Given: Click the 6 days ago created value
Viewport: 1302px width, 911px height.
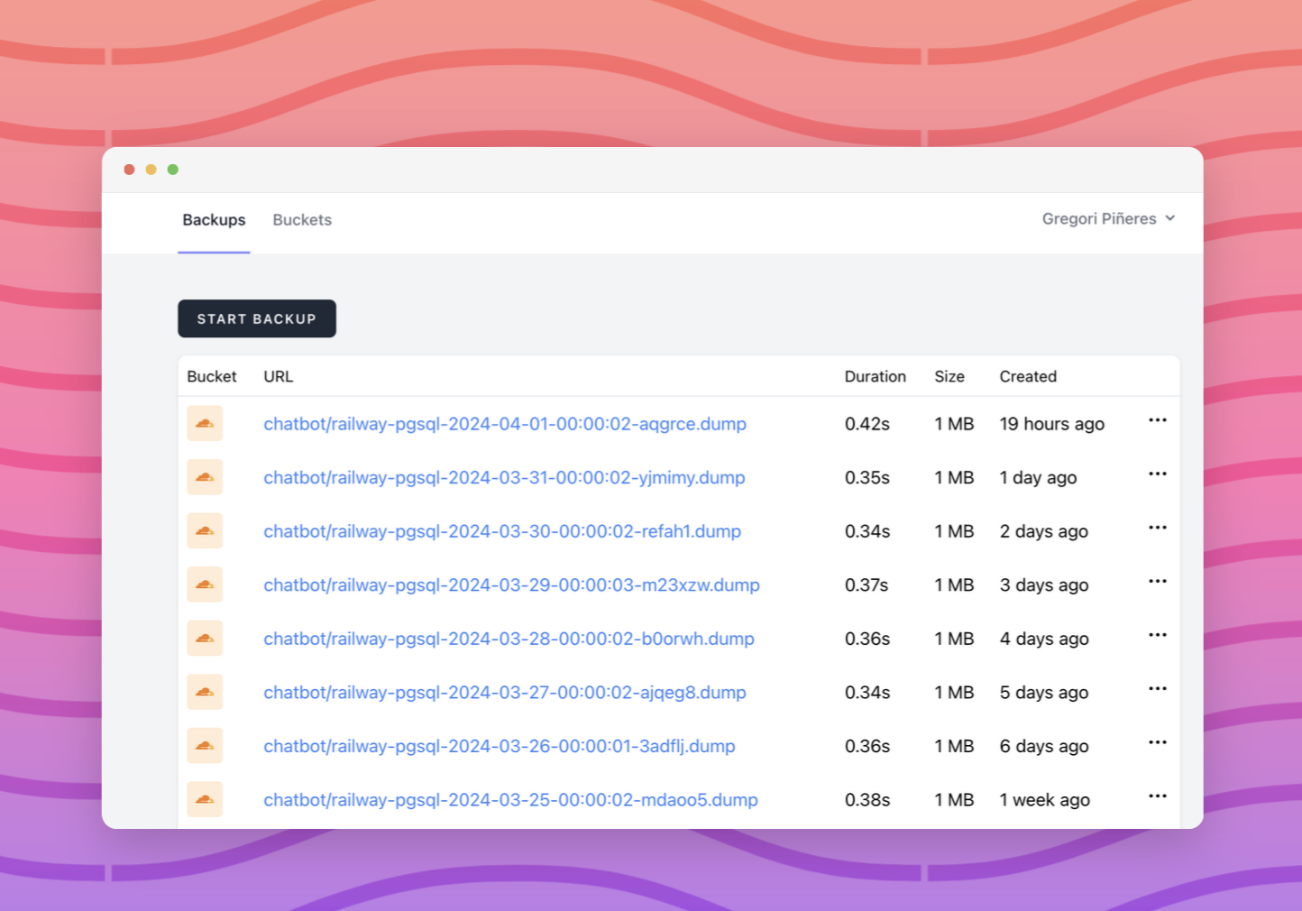Looking at the screenshot, I should click(x=1044, y=746).
